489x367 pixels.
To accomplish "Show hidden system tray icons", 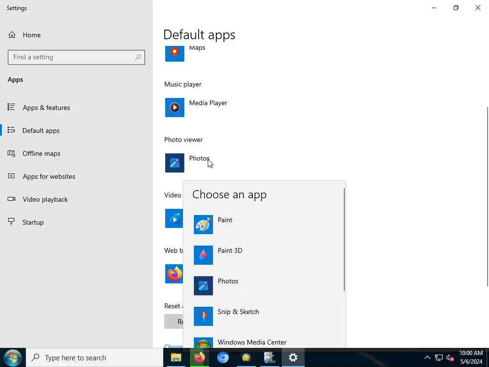I will pos(427,357).
